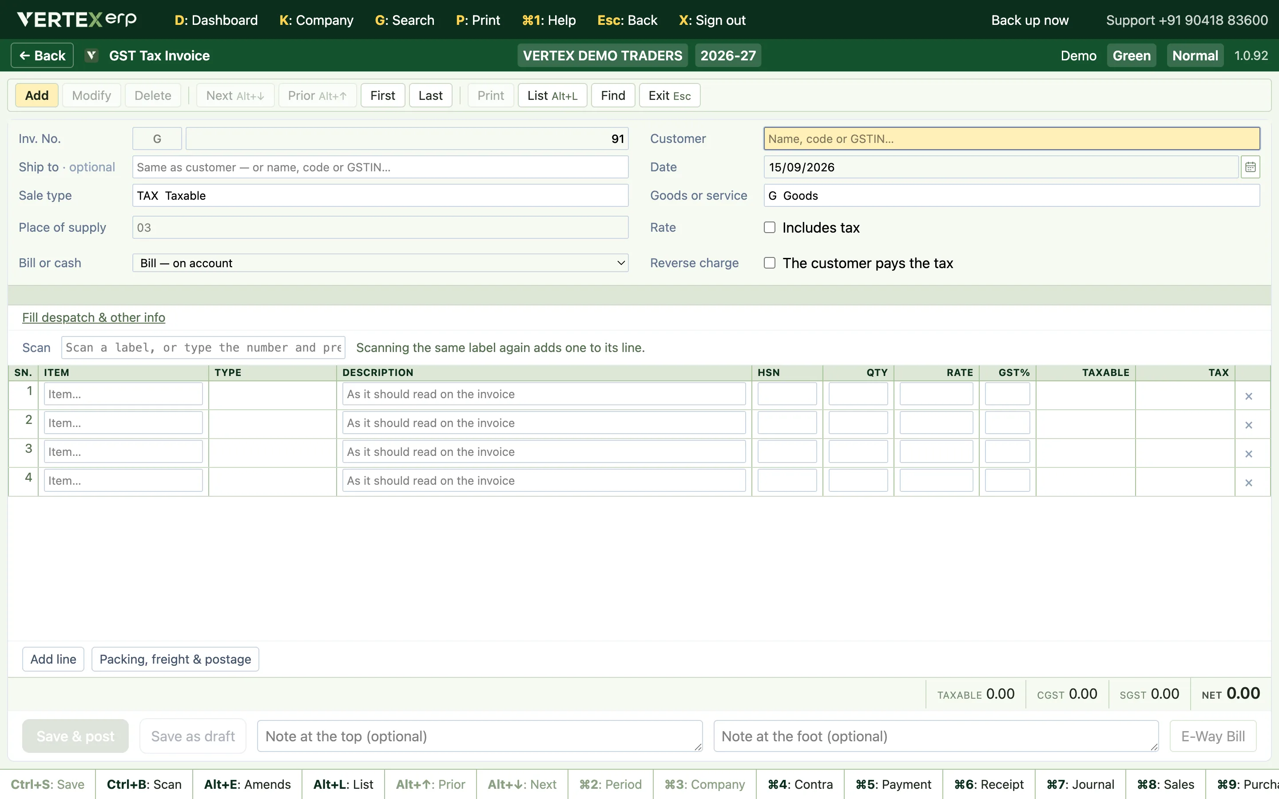The height and width of the screenshot is (799, 1279).
Task: Enable the Includes tax checkbox
Action: pos(770,227)
